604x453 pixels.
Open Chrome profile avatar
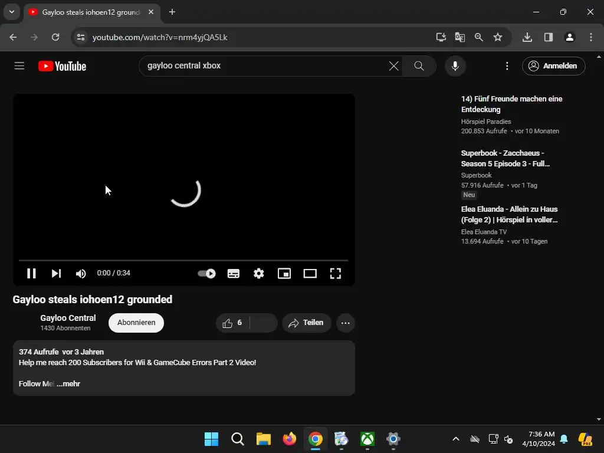click(x=570, y=37)
